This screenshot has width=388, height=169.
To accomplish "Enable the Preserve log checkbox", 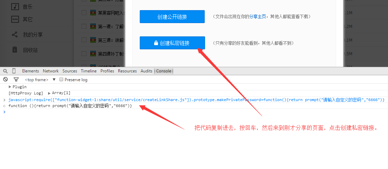I will [x=61, y=79].
